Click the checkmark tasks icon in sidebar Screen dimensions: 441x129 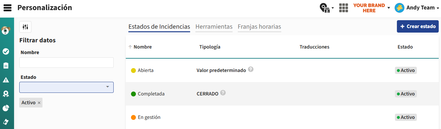tap(6, 51)
